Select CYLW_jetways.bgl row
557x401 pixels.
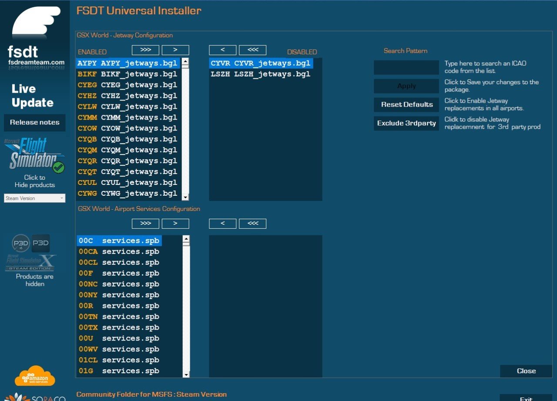[x=128, y=107]
